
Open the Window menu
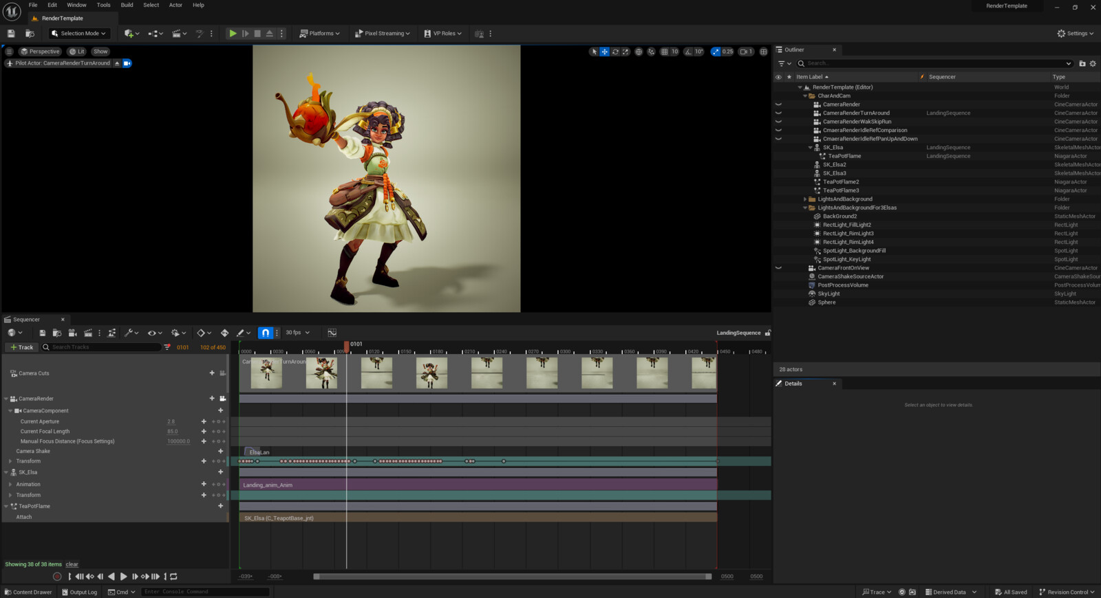pyautogui.click(x=76, y=5)
